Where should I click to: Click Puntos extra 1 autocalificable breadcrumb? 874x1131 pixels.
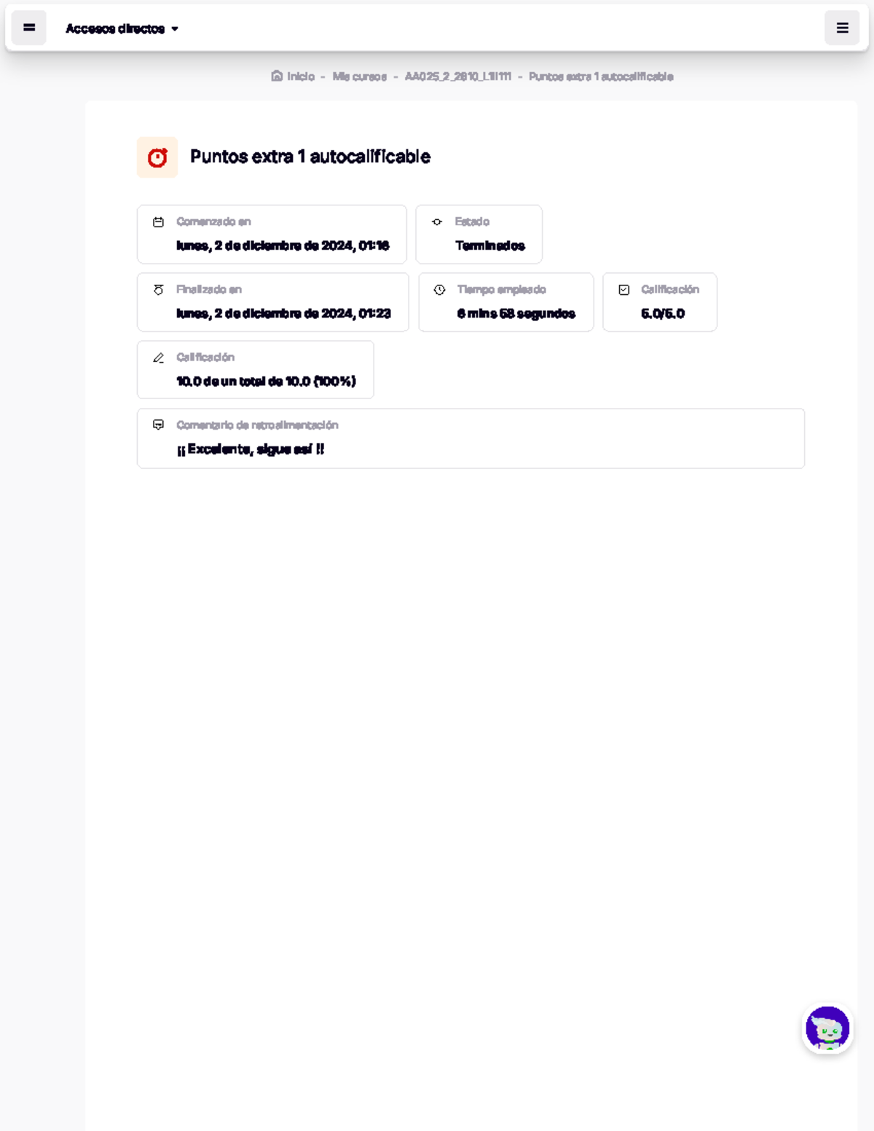tap(601, 76)
